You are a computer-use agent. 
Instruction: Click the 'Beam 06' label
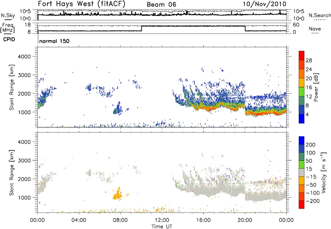(161, 5)
